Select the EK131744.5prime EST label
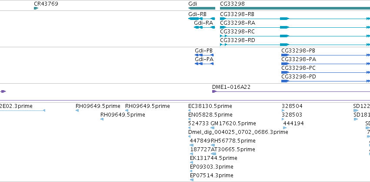 point(213,158)
